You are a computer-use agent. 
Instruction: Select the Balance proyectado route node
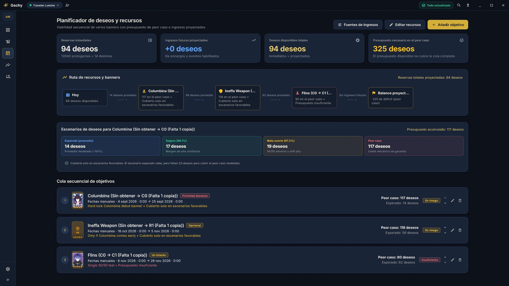(390, 98)
